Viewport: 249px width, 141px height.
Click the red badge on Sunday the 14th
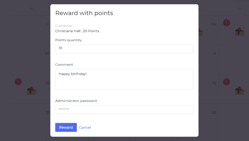coord(18,82)
